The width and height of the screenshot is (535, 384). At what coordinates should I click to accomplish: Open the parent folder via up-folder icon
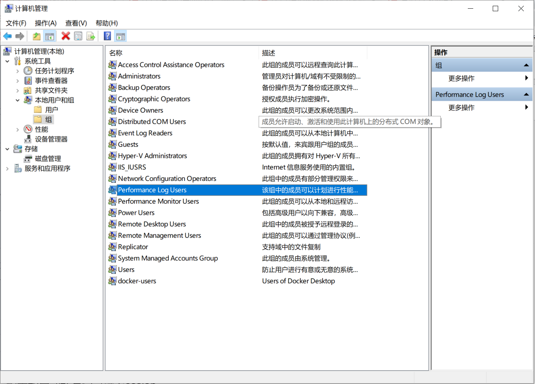[x=36, y=36]
